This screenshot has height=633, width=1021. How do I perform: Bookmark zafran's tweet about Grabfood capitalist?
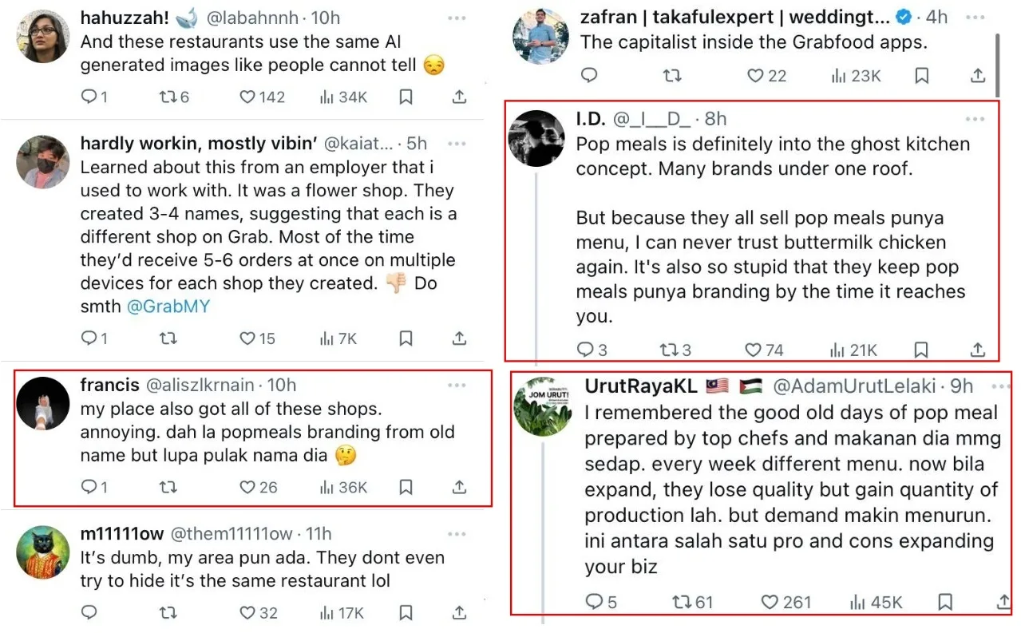click(x=921, y=76)
